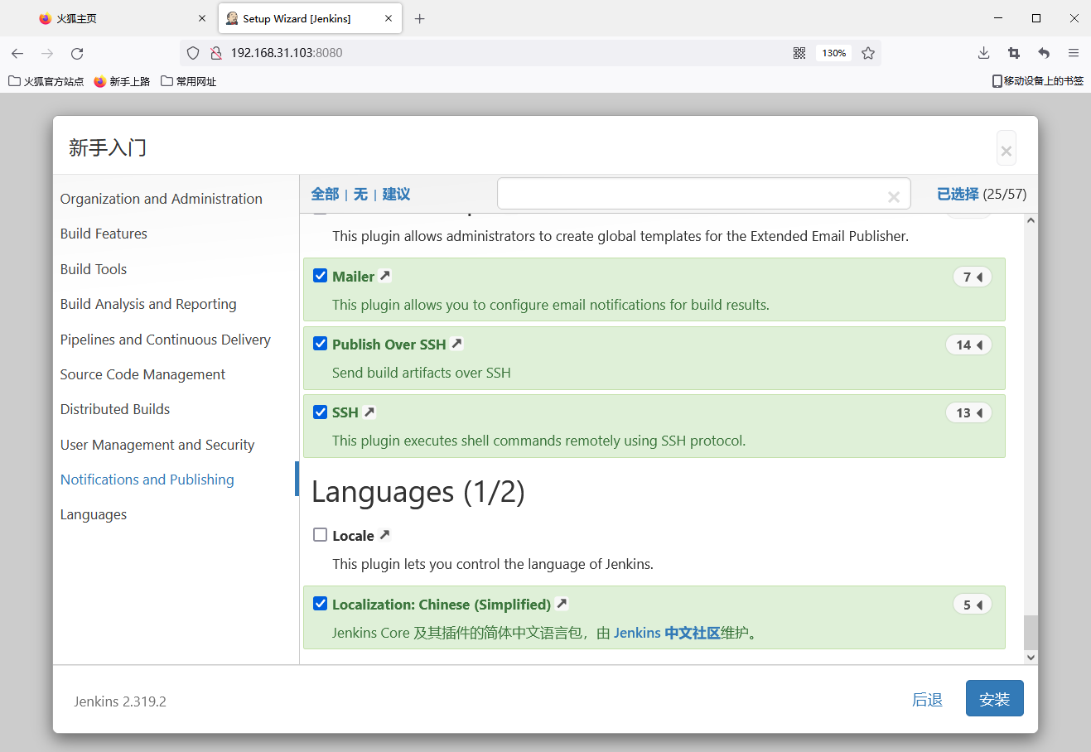Bookmark this page with star icon
The width and height of the screenshot is (1091, 752).
pos(867,53)
